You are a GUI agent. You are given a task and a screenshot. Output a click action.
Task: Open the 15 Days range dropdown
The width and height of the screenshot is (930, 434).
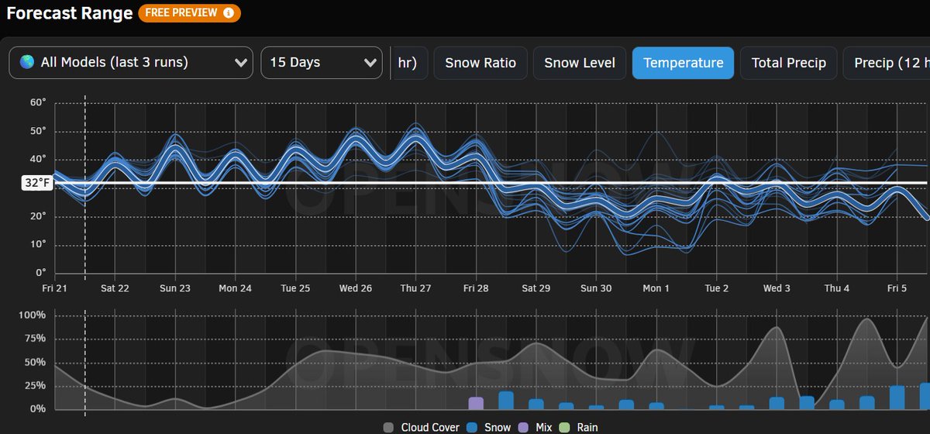coord(322,63)
